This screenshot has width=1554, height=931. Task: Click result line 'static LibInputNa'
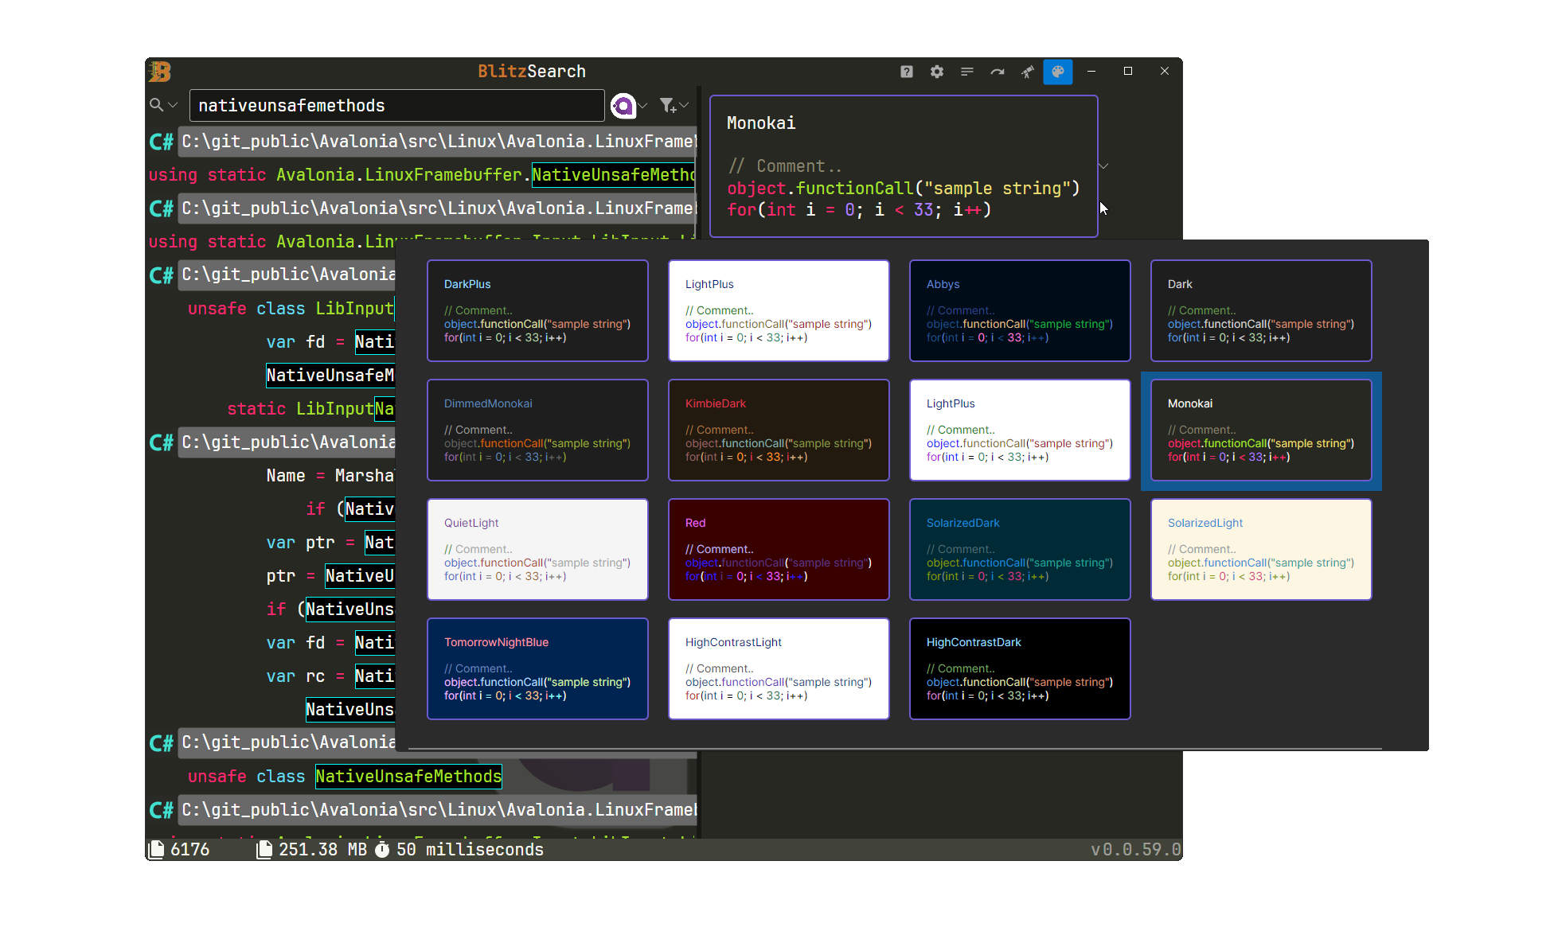tap(310, 408)
